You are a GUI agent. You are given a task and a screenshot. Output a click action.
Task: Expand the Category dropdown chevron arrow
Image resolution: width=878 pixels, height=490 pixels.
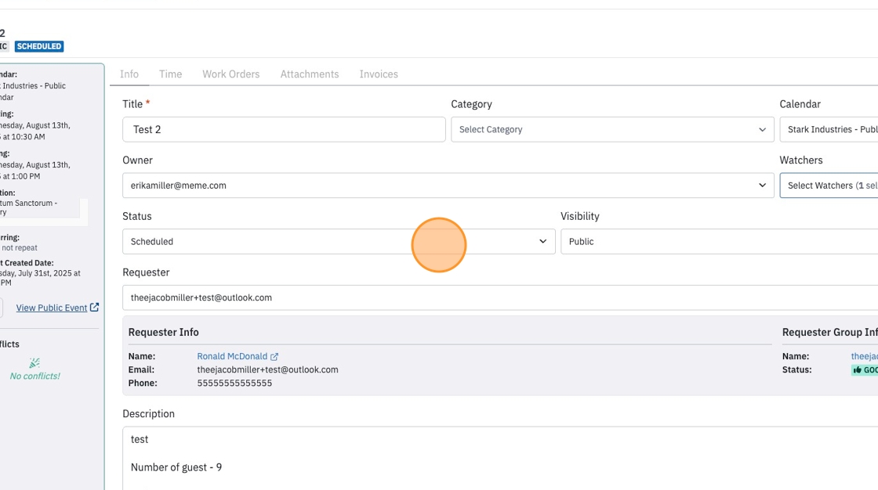(762, 129)
